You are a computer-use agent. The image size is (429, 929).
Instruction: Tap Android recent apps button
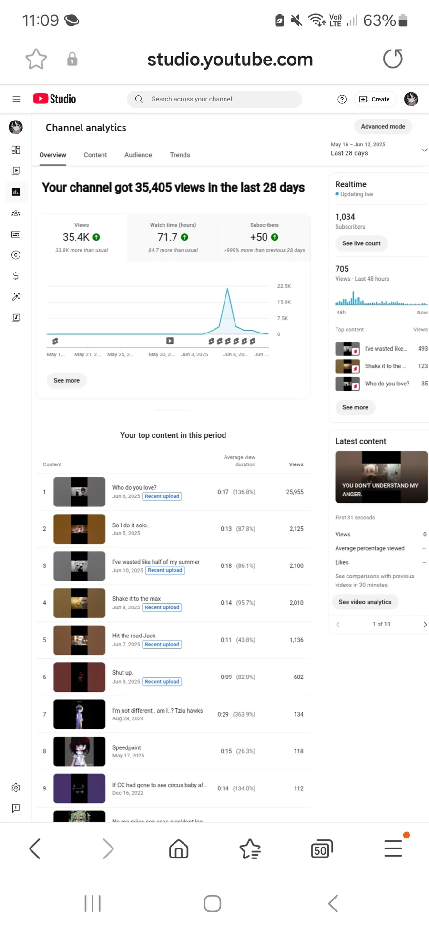(92, 904)
